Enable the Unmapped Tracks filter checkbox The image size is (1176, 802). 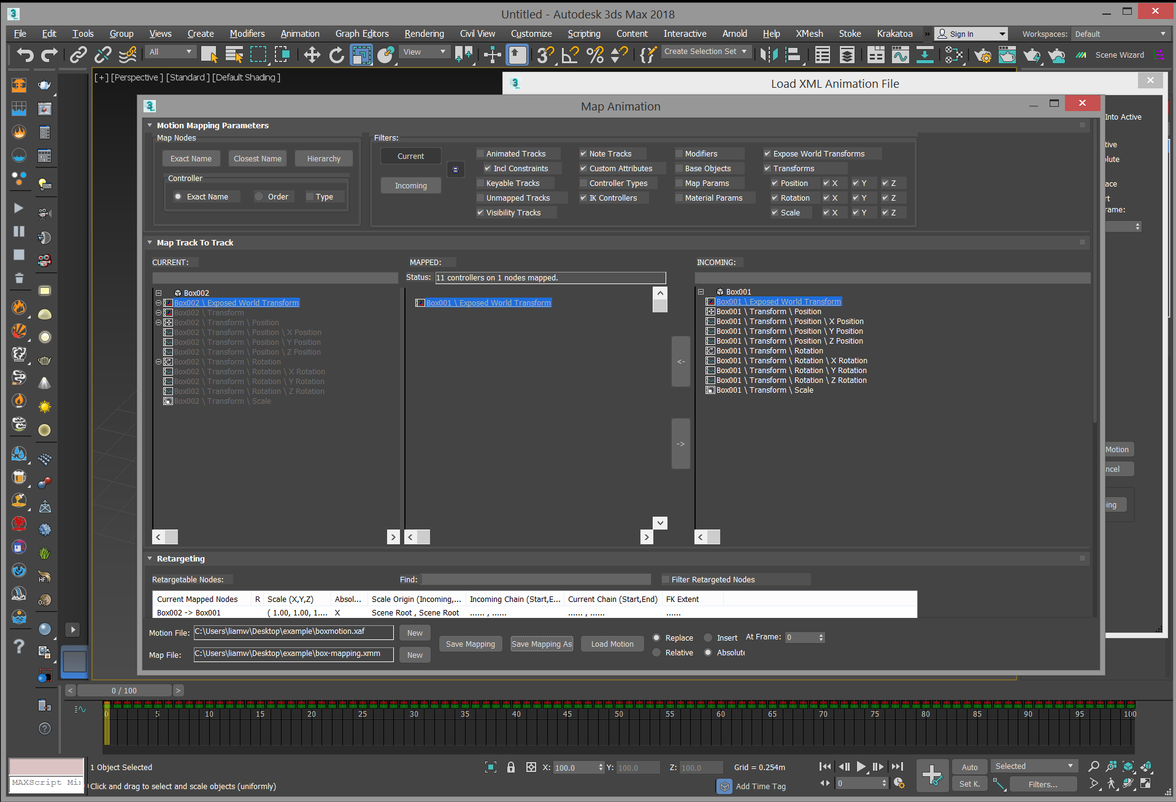point(480,198)
